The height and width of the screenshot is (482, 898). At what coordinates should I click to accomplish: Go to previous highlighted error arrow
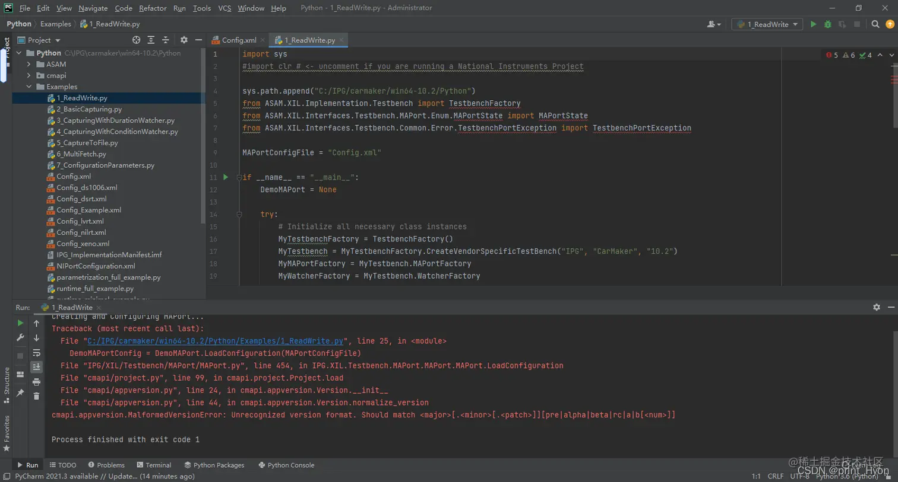point(880,55)
